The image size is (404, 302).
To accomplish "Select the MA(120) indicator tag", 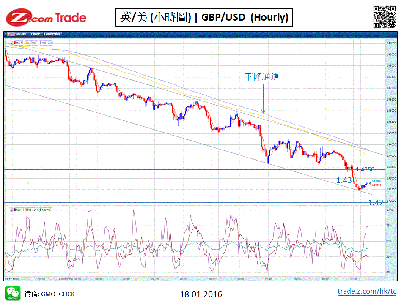I will 46,43.
